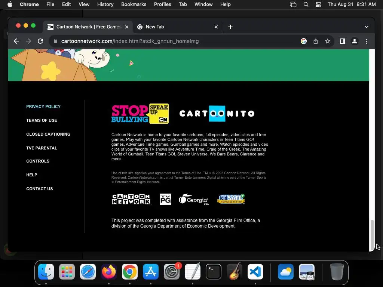The image size is (383, 287).
Task: Click the browser forward arrow
Action: (28, 41)
